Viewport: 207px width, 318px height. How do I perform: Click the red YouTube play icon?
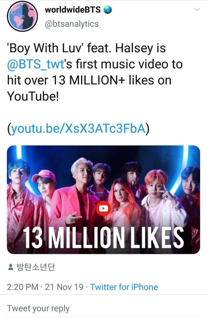pos(103,208)
